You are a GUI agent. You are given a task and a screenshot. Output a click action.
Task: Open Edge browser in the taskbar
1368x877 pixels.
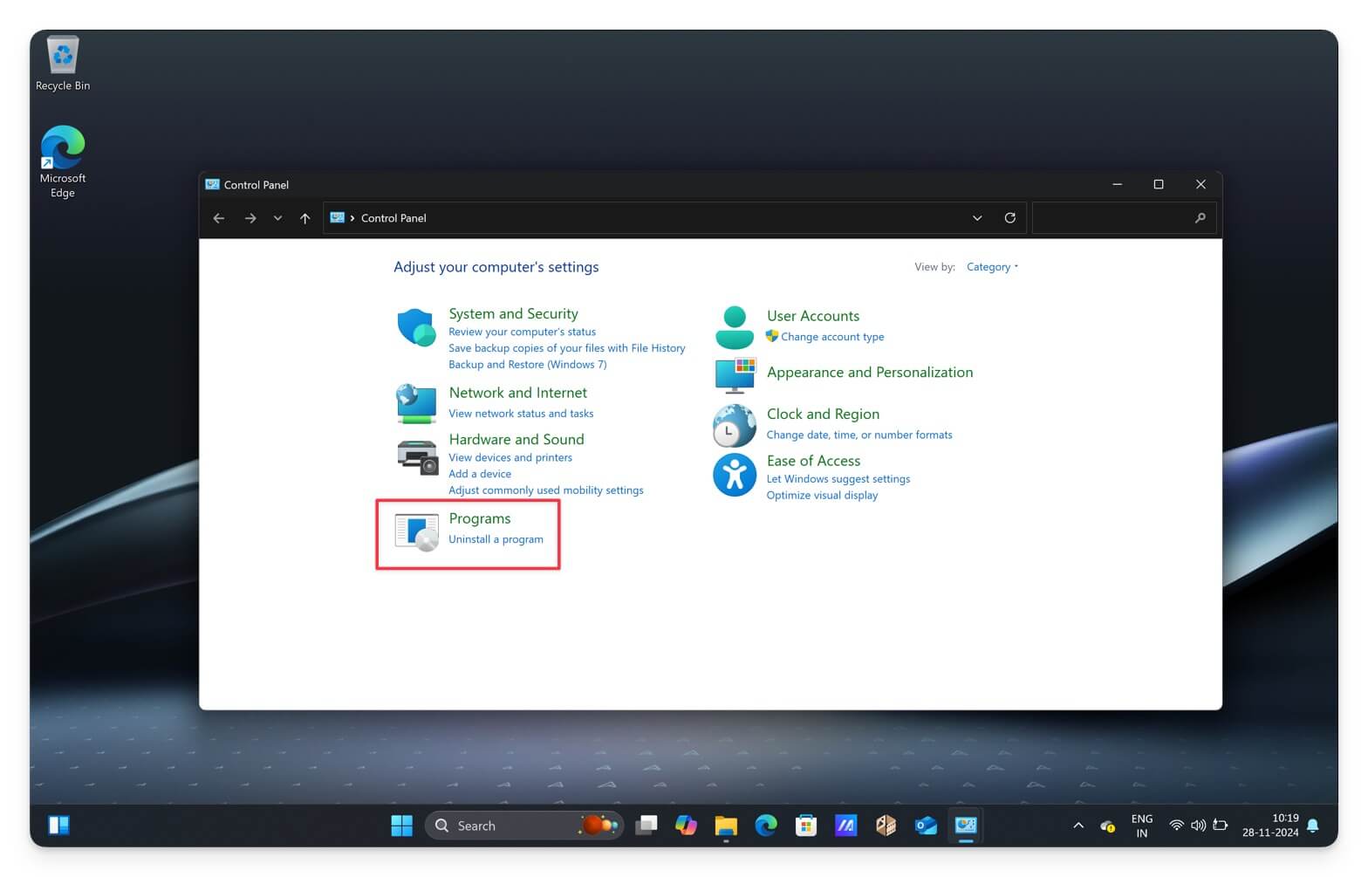click(766, 826)
